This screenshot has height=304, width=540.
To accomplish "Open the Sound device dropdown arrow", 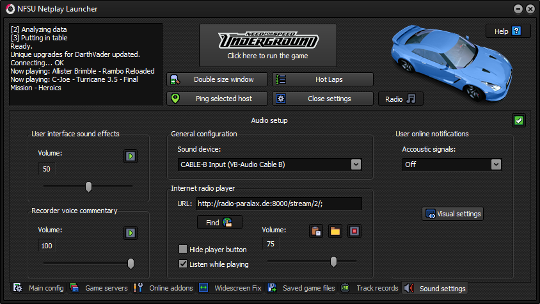I will coord(356,164).
